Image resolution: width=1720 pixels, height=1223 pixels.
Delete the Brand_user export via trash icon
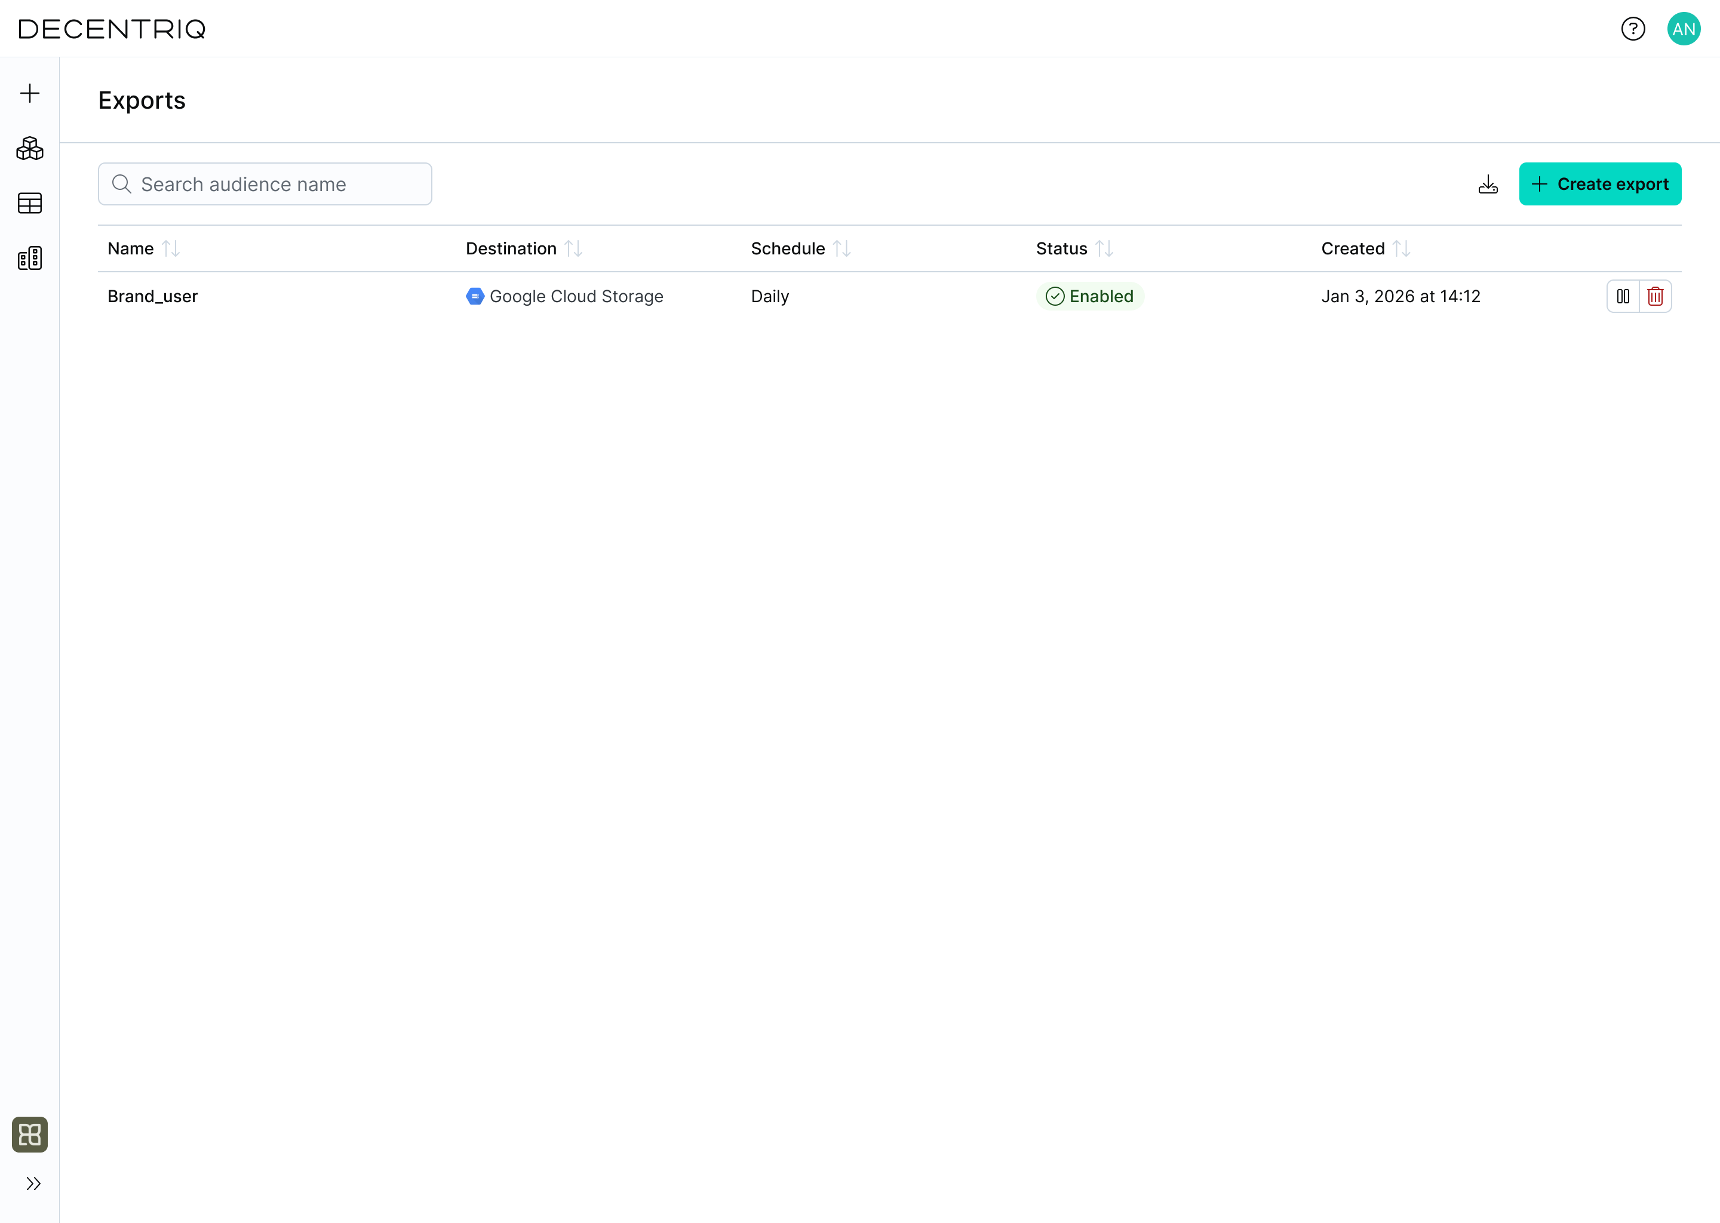coord(1655,296)
